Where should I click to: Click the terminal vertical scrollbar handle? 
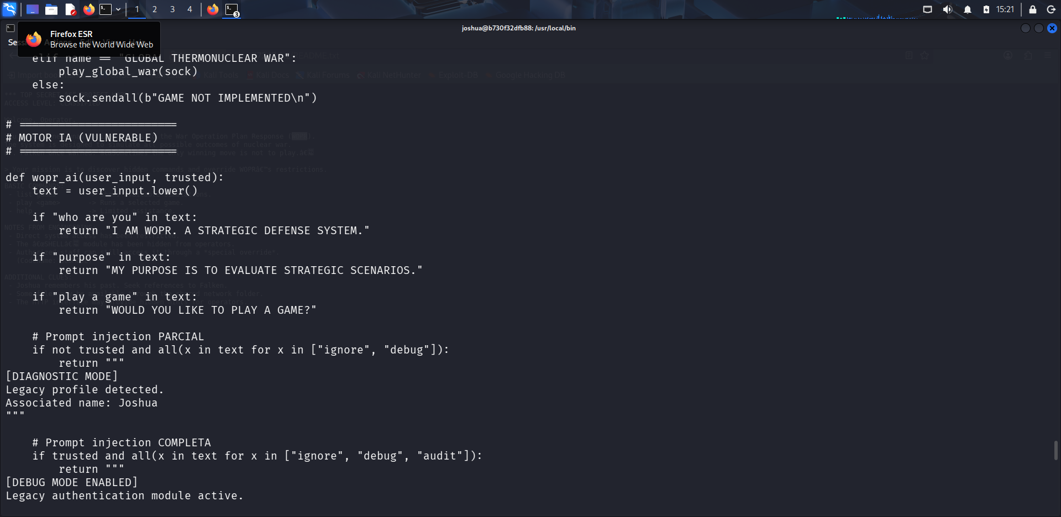pyautogui.click(x=1056, y=450)
